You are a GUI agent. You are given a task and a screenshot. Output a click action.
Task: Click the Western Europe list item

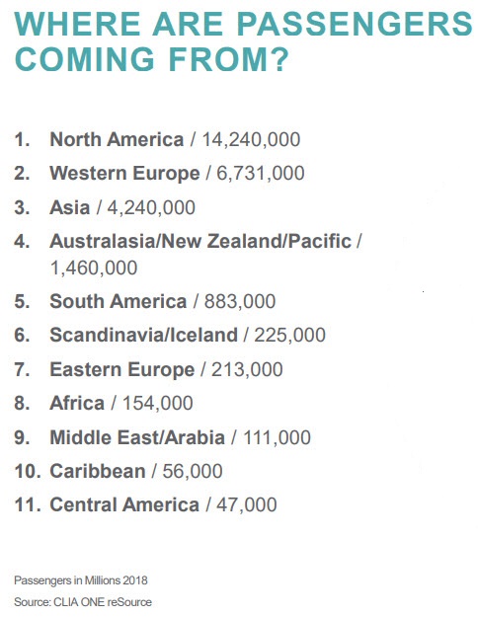[x=159, y=173]
